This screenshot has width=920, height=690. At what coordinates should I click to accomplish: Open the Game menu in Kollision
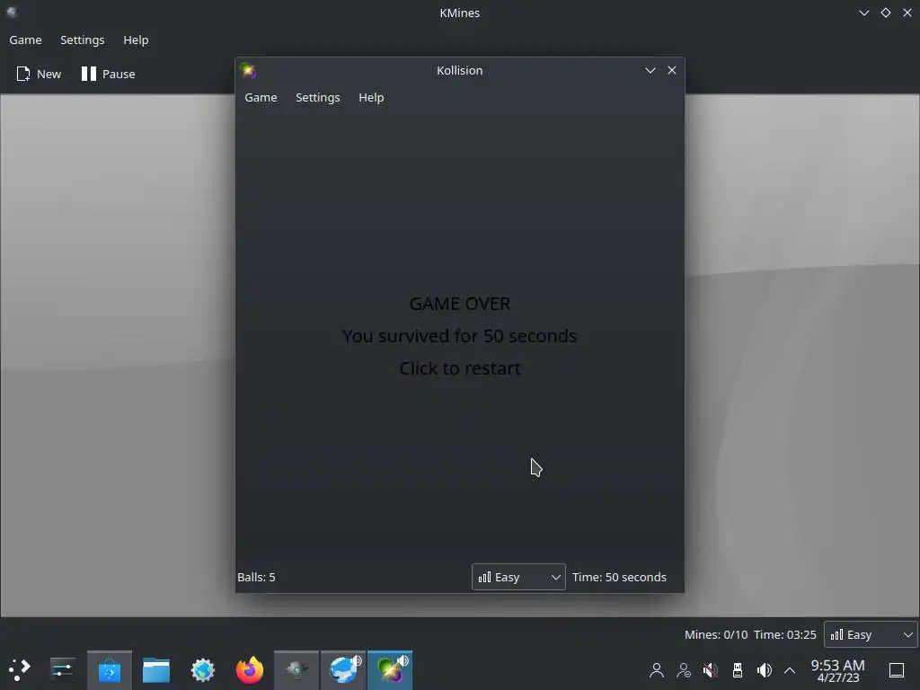tap(261, 97)
